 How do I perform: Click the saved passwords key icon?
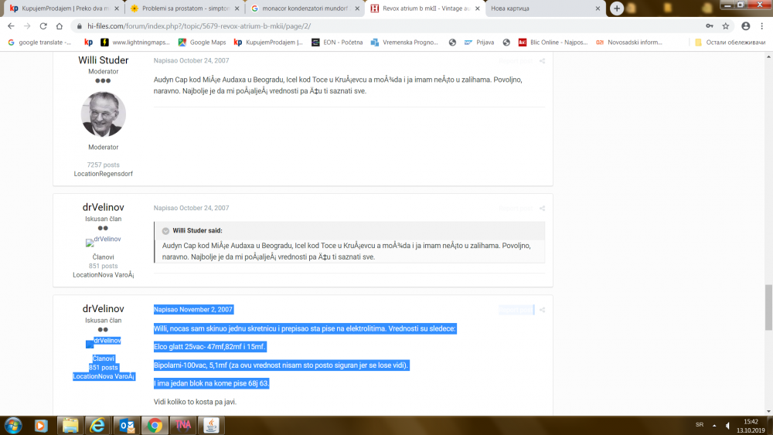coord(710,26)
